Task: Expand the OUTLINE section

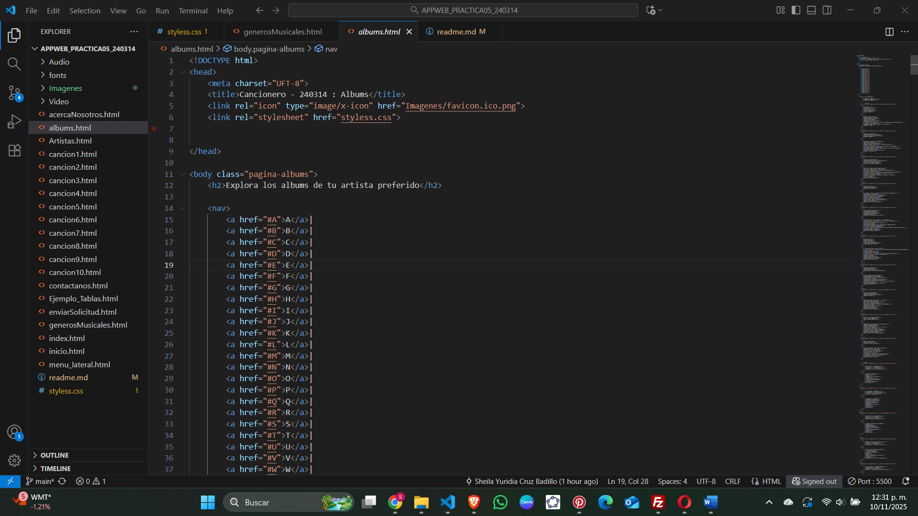Action: point(55,455)
